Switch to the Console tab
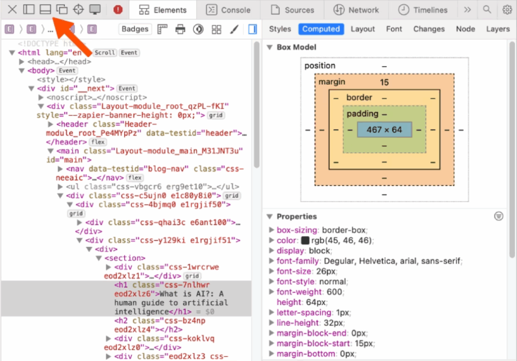Screen dimensions: 517x361 [x=229, y=10]
